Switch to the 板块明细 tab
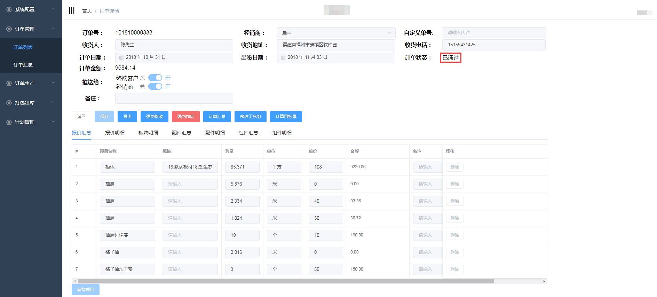This screenshot has width=657, height=297. (148, 133)
